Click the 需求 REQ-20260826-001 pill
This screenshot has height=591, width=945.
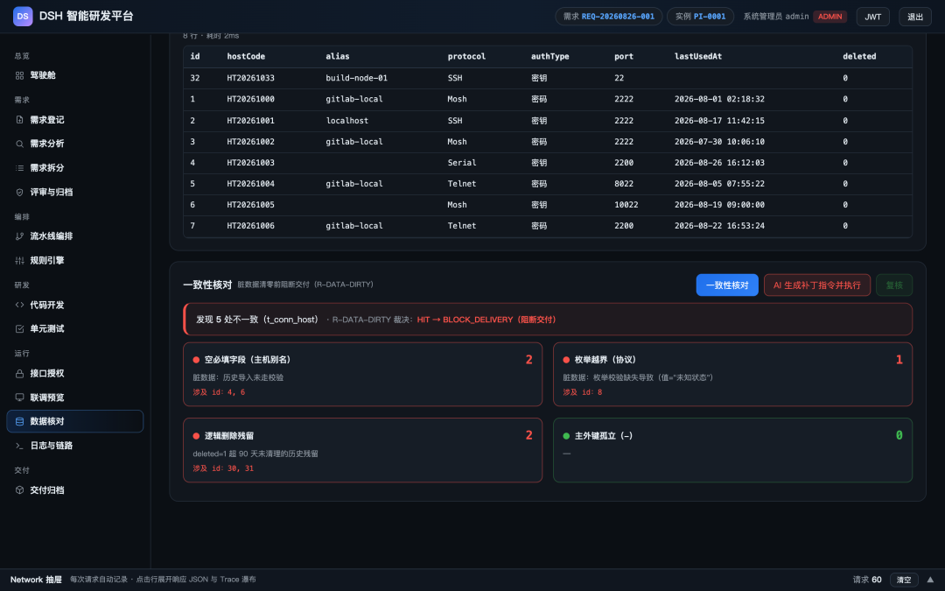(x=609, y=17)
